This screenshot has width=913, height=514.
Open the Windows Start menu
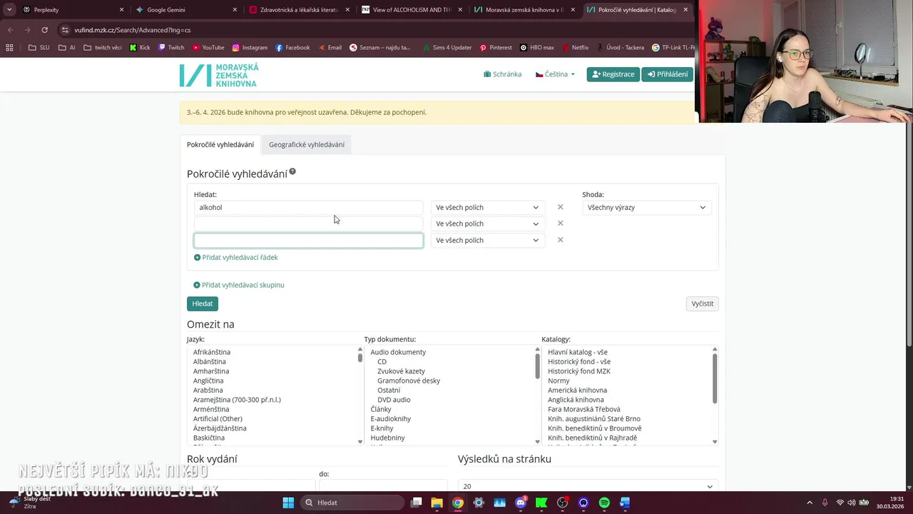pyautogui.click(x=288, y=503)
